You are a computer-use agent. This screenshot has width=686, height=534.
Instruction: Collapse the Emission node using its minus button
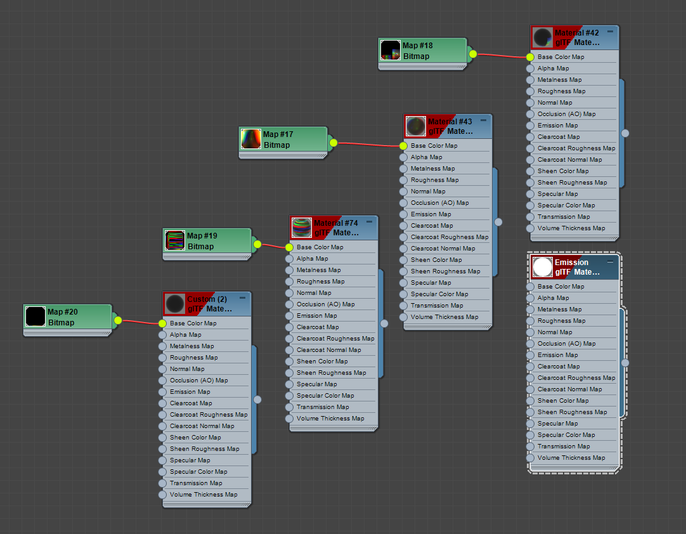610,261
